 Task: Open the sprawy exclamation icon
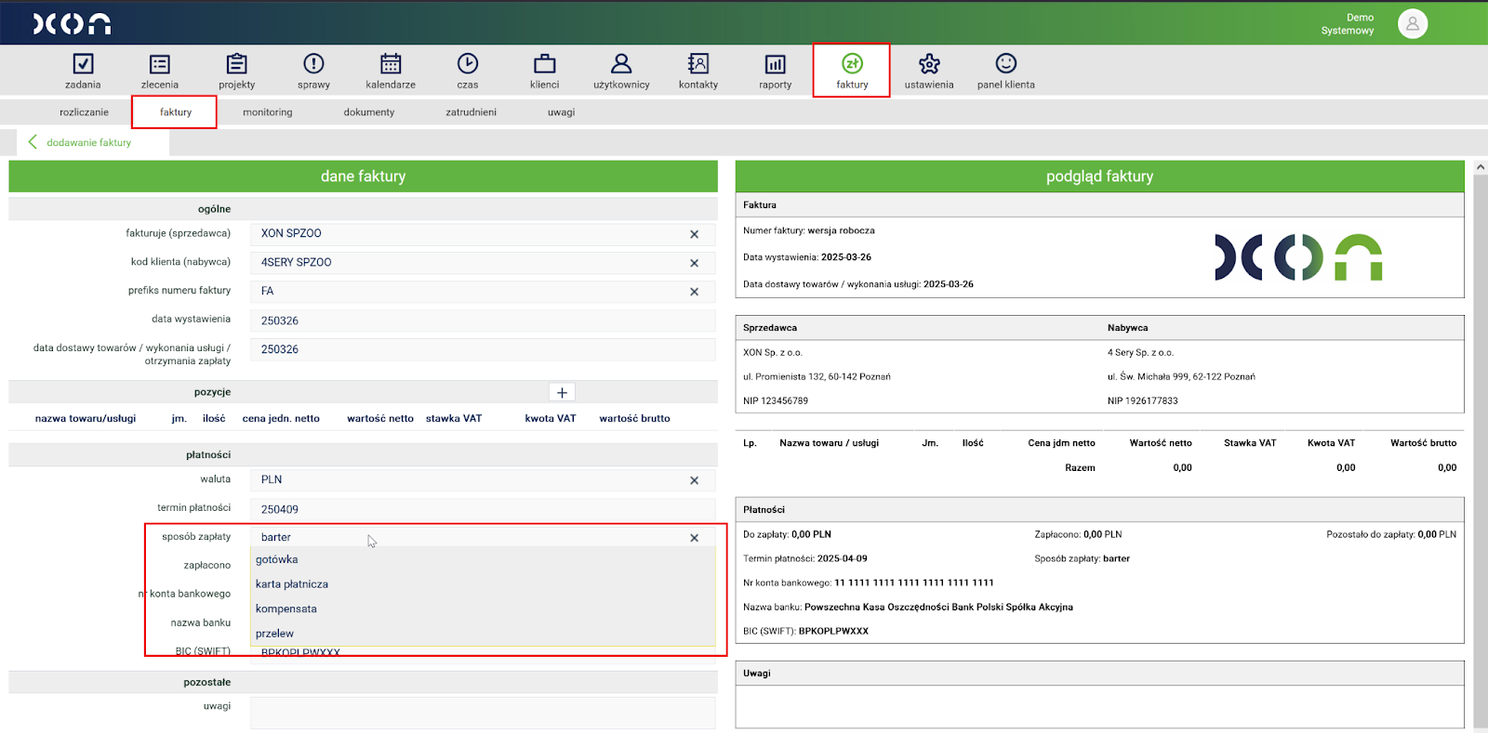pyautogui.click(x=313, y=63)
